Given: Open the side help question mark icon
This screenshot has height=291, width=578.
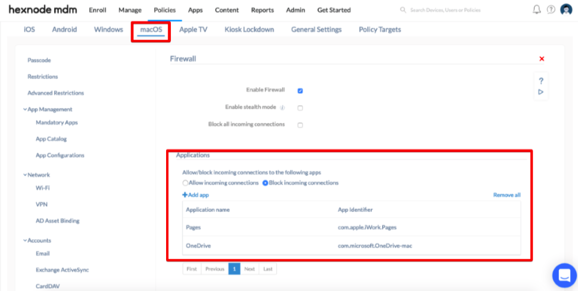Looking at the screenshot, I should 541,81.
